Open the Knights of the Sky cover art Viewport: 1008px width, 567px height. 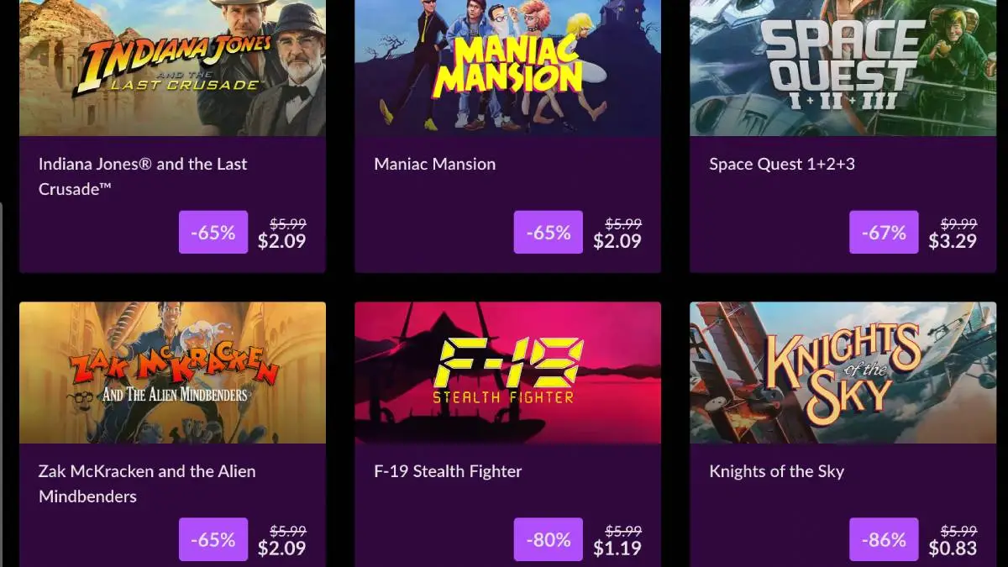point(843,373)
